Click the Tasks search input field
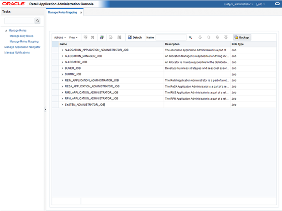 pos(19,21)
